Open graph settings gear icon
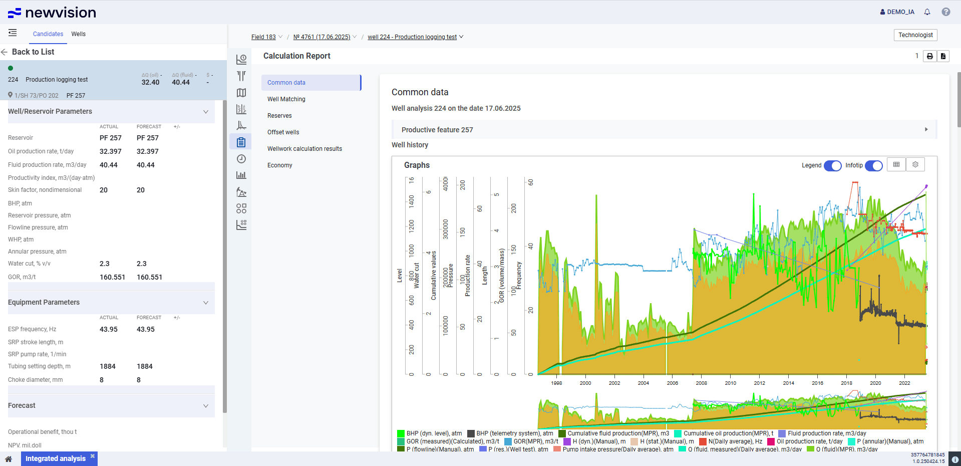 915,165
